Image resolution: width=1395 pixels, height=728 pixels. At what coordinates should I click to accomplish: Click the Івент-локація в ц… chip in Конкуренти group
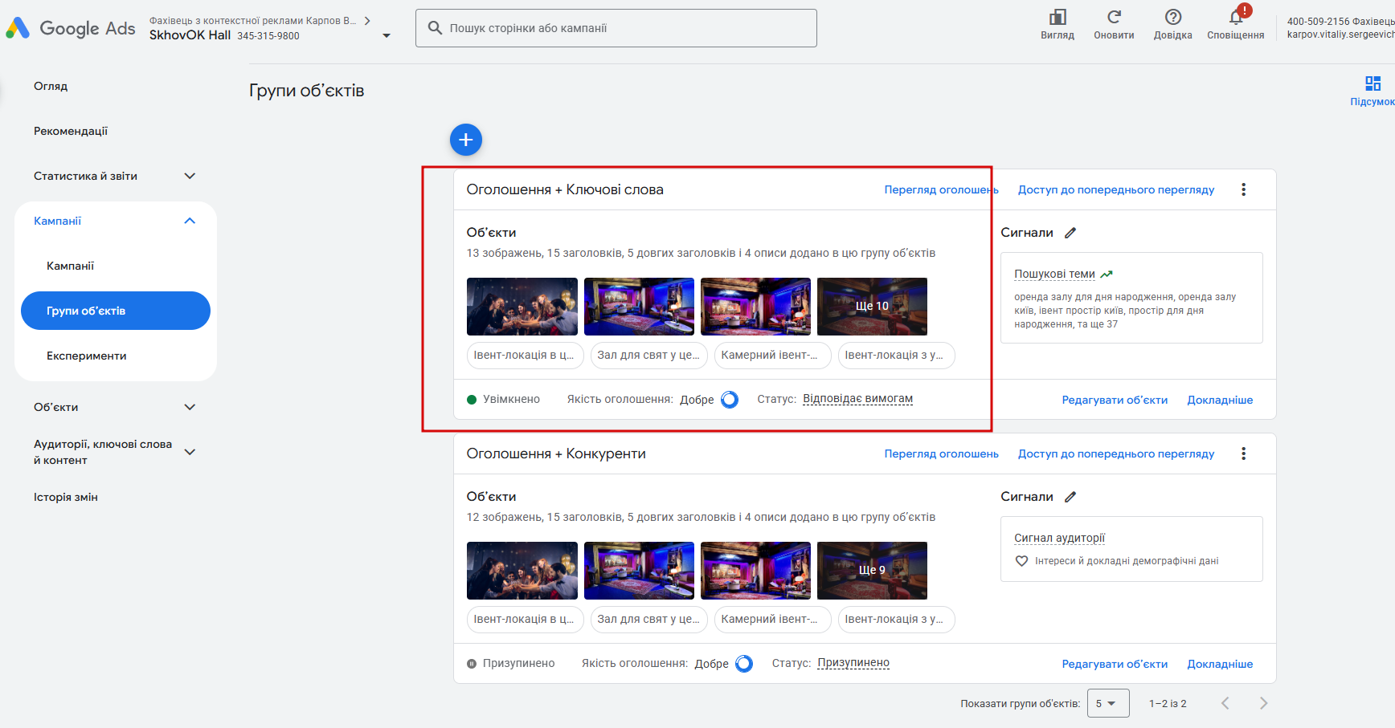pos(525,619)
